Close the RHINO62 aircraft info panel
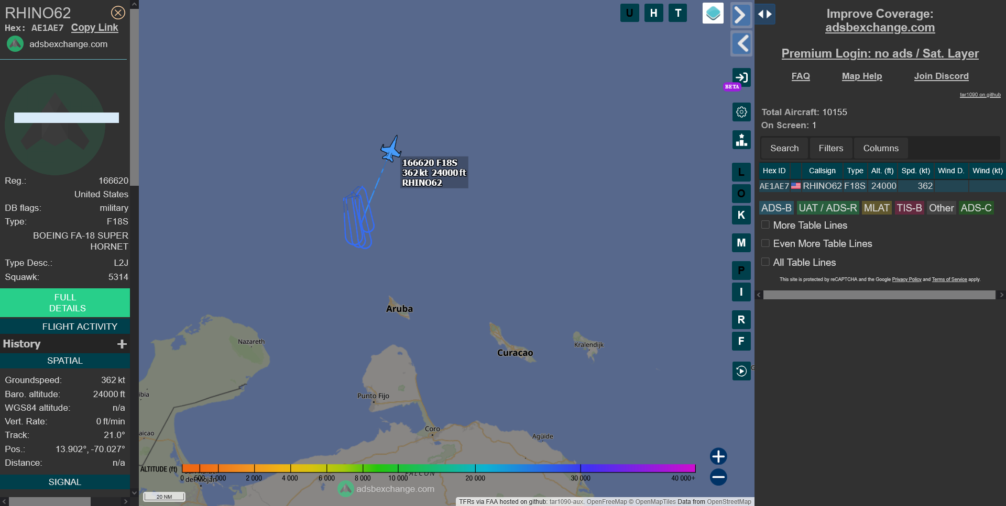The image size is (1006, 506). click(118, 13)
